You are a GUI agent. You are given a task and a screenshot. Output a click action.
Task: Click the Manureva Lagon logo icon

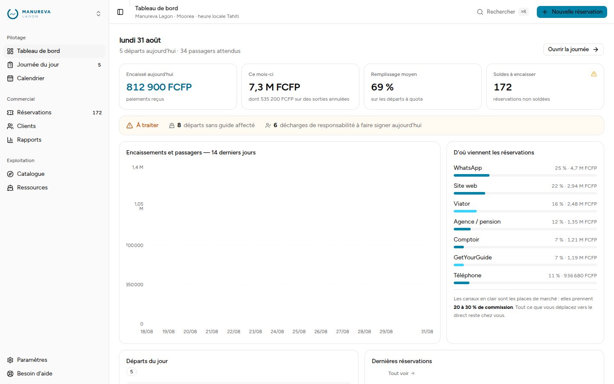coord(13,14)
